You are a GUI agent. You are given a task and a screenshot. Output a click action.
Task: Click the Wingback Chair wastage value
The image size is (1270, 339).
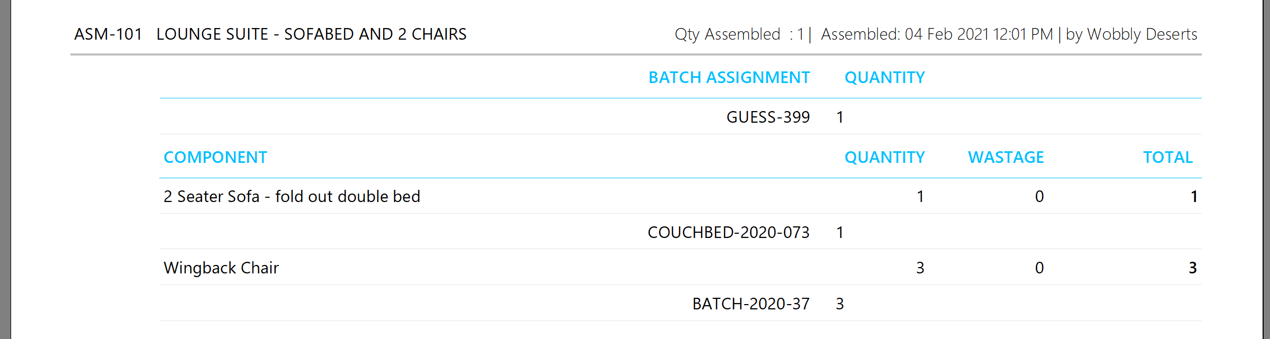point(1039,268)
